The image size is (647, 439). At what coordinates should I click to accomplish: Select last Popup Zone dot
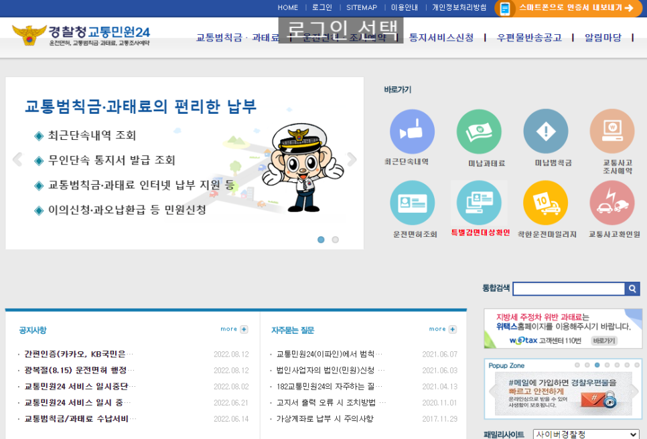pyautogui.click(x=637, y=365)
